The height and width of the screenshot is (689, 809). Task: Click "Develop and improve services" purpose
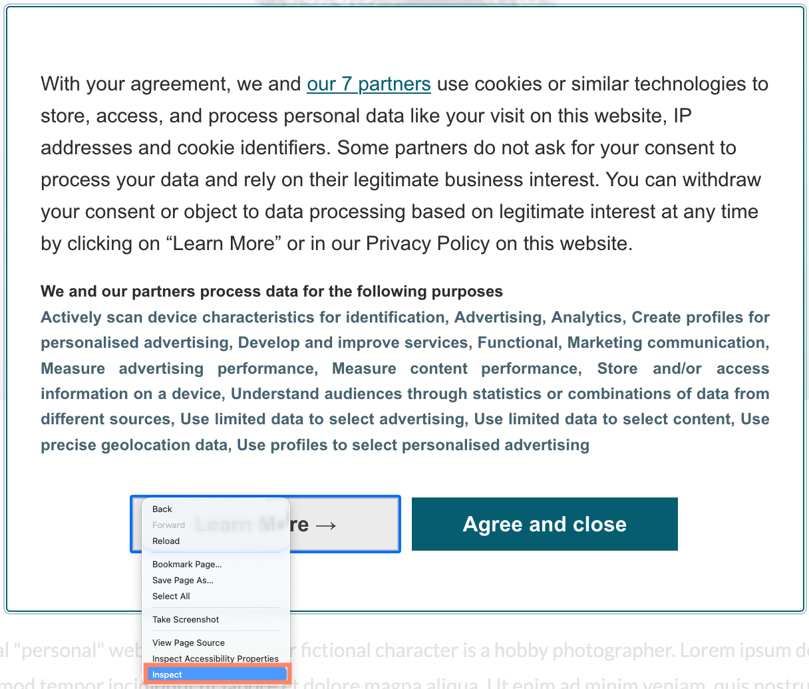tap(353, 343)
